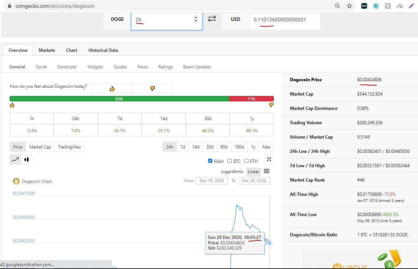Open the From date picker

click(212, 181)
